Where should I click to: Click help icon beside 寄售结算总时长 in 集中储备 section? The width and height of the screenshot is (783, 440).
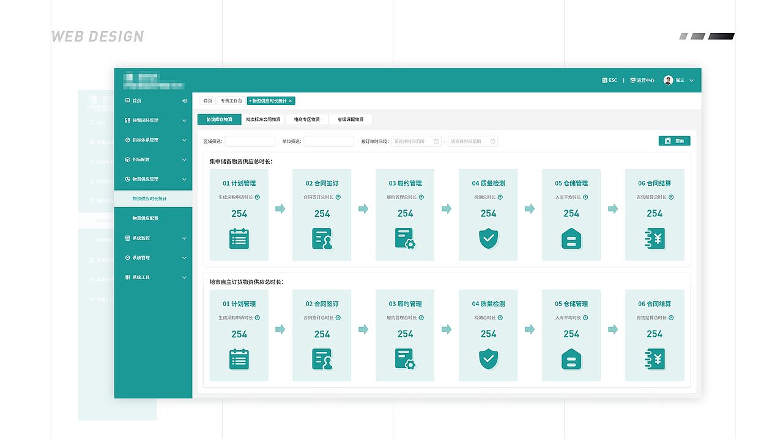click(x=671, y=197)
